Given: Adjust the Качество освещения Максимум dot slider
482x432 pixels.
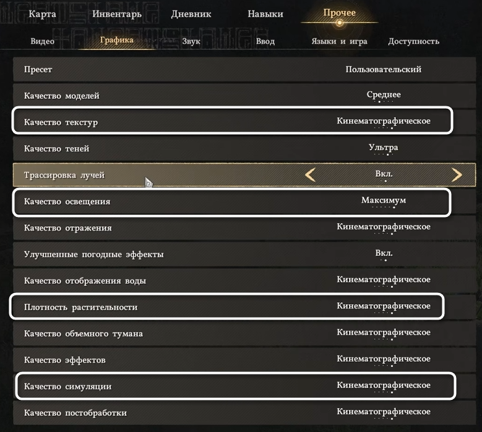Looking at the screenshot, I should coord(384,207).
